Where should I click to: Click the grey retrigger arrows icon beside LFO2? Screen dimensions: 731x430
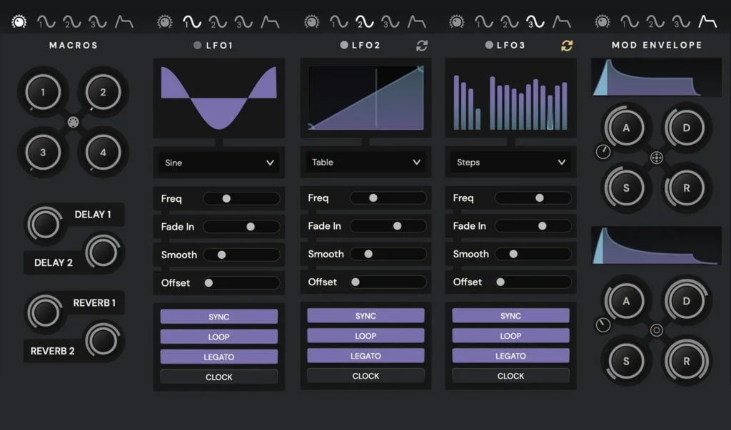coord(422,46)
